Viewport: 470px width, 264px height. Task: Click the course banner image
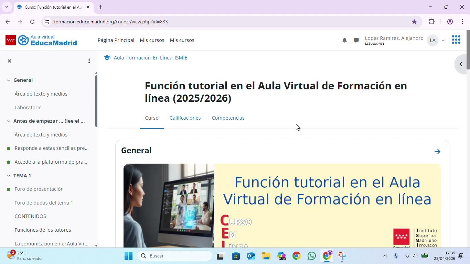282,206
